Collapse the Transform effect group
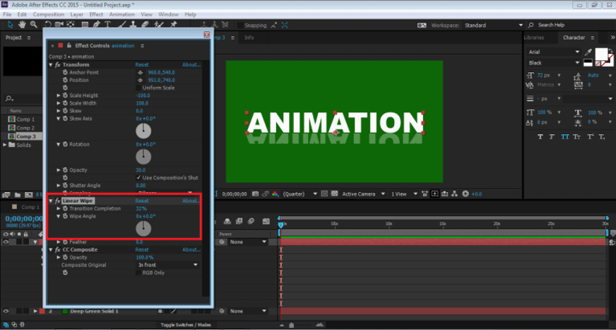Screen dimensions: 616x330 click(51, 65)
